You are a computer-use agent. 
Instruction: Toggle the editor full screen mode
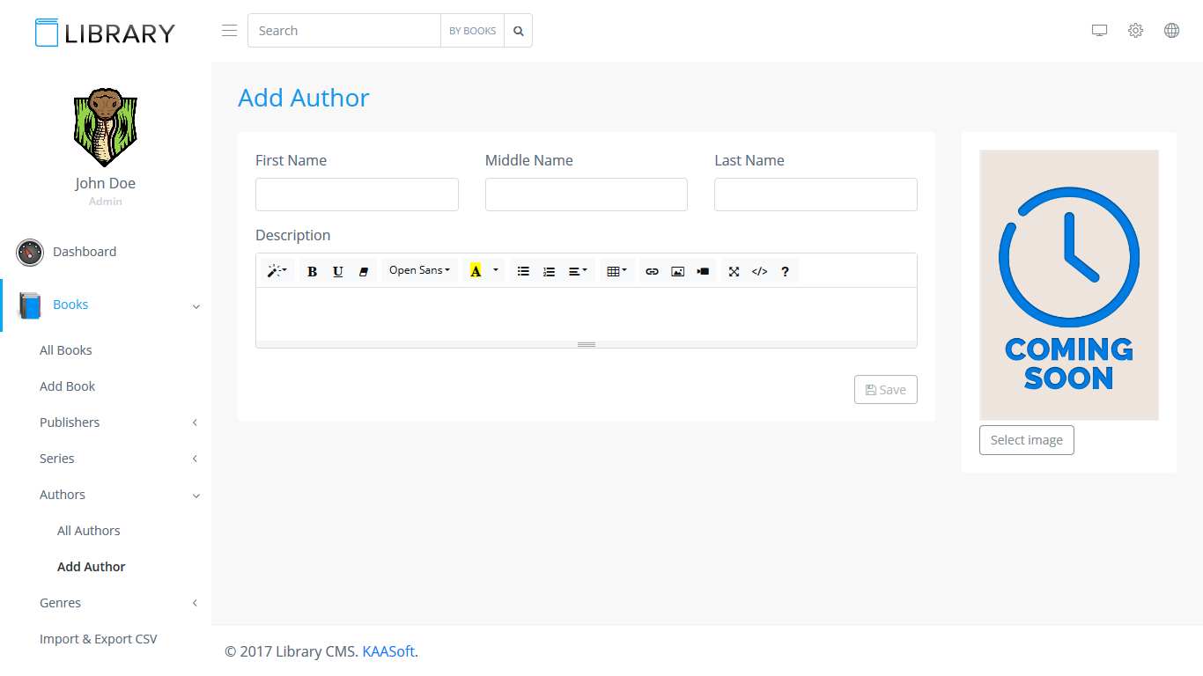coord(734,271)
